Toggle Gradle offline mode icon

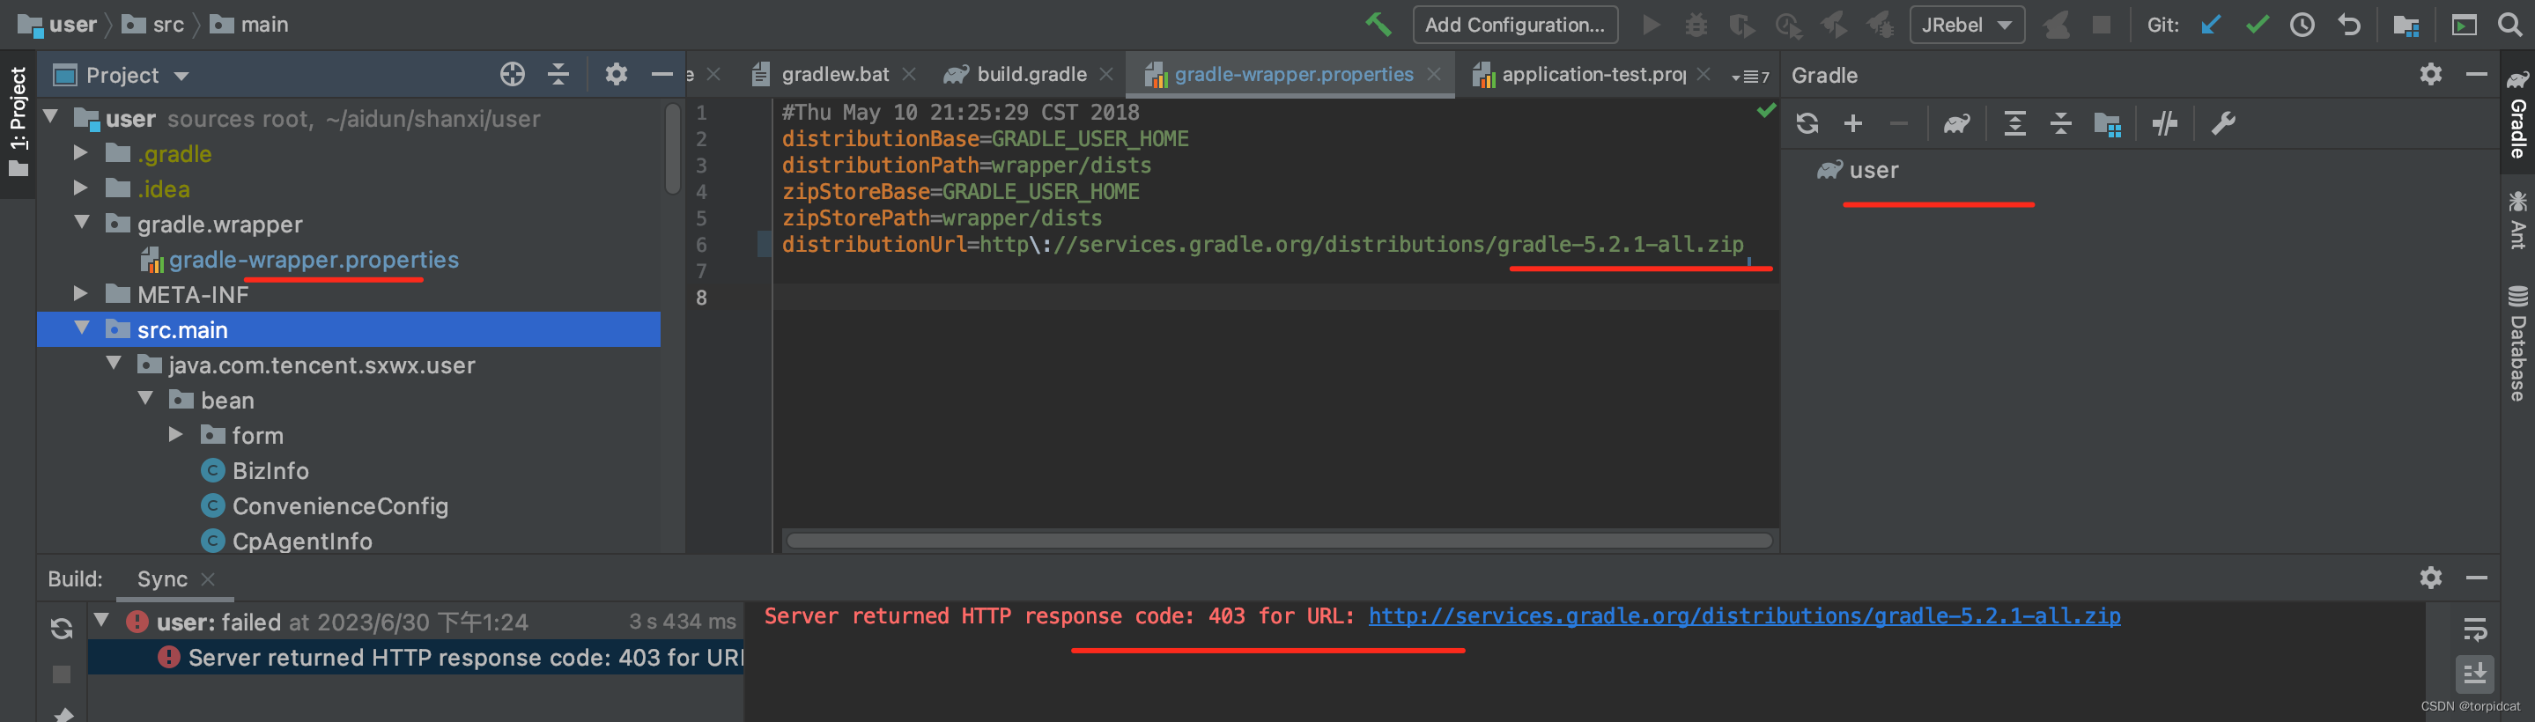pos(2165,123)
